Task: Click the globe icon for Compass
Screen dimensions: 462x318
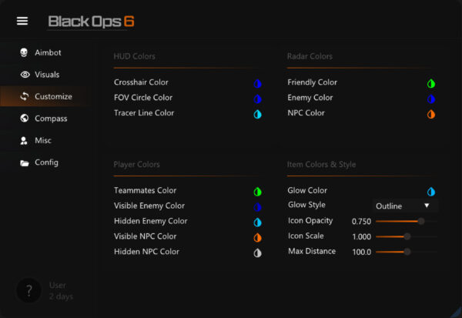Action: pos(25,119)
